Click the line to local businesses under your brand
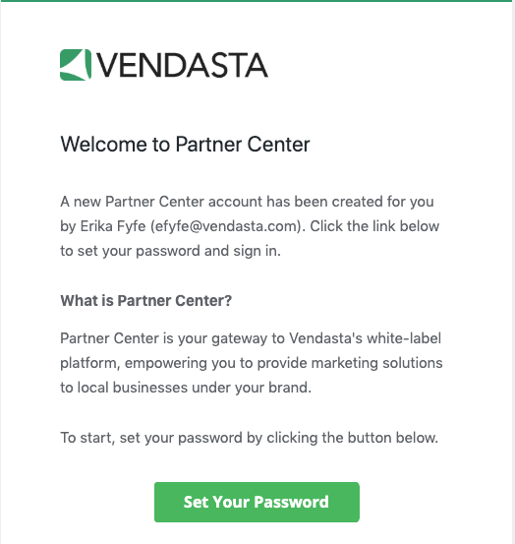Screen dimensions: 515x544 click(x=186, y=388)
